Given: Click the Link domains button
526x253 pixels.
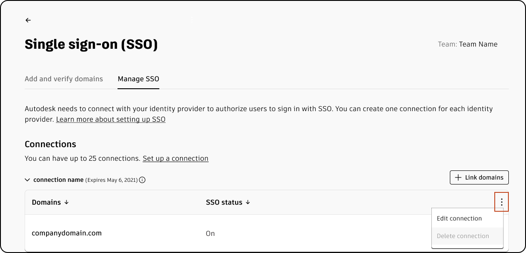Looking at the screenshot, I should coord(479,177).
